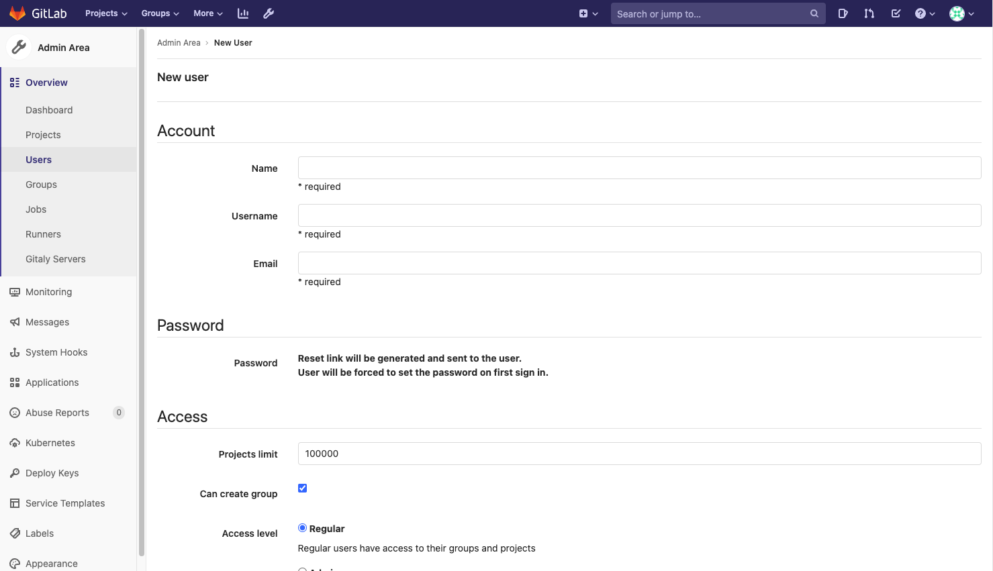Expand the Projects dropdown menu

[106, 13]
